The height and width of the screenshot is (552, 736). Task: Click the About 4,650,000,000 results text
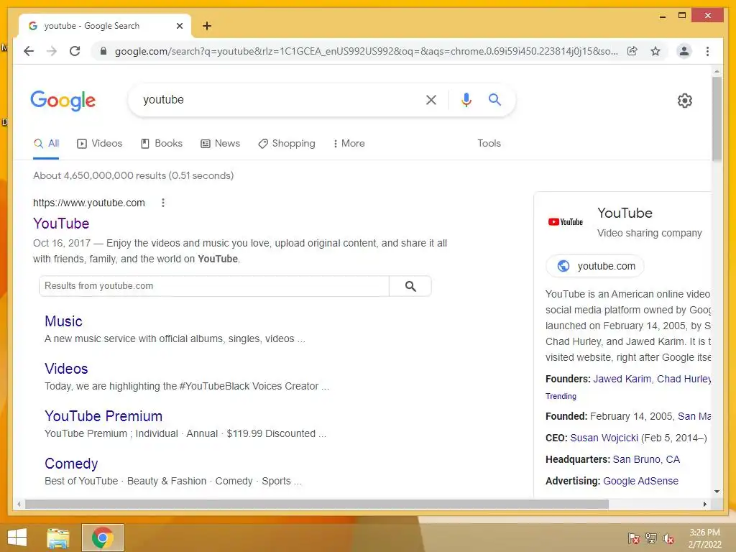click(x=133, y=175)
